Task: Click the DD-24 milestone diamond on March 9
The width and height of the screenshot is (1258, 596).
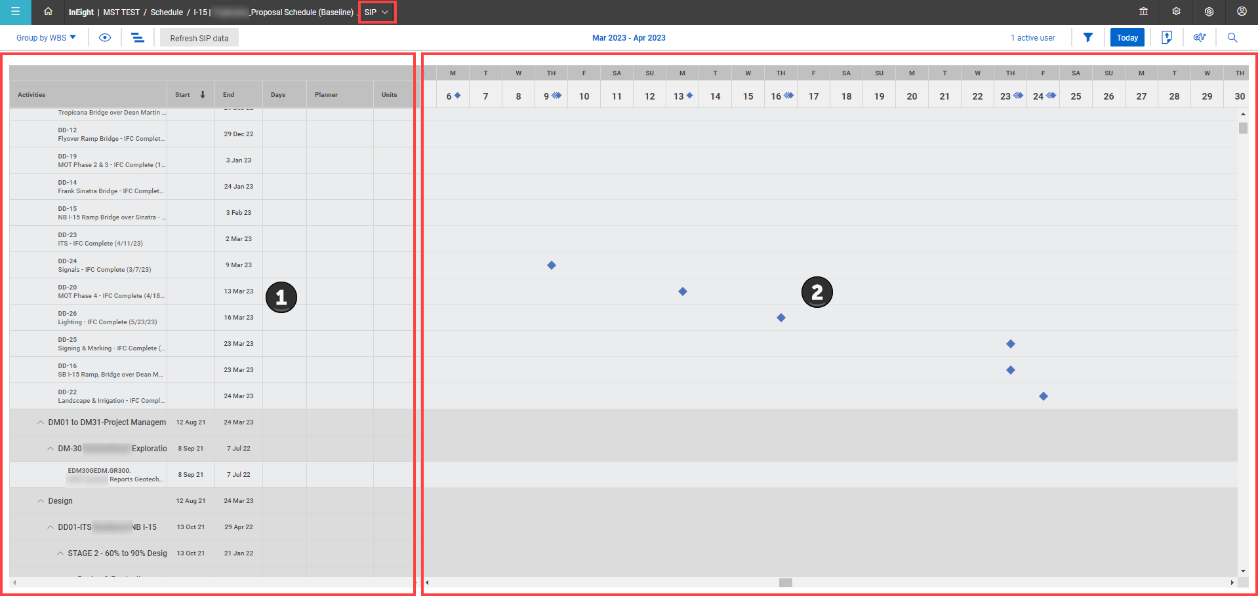Action: (552, 265)
